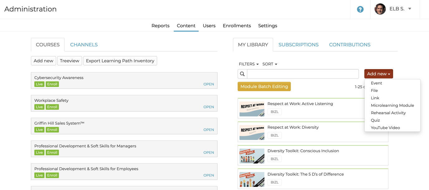Choose Microlearning Module from the menu
This screenshot has height=190, width=429.
[392, 105]
